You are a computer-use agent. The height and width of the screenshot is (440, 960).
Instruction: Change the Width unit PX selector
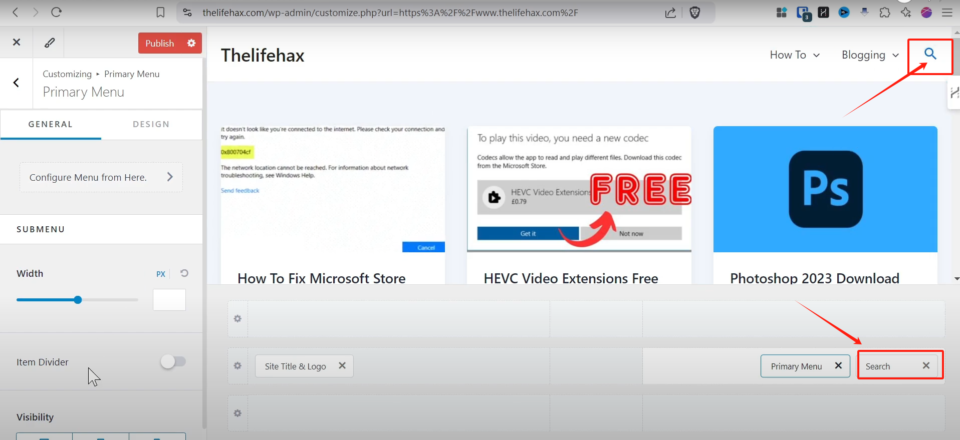(161, 274)
